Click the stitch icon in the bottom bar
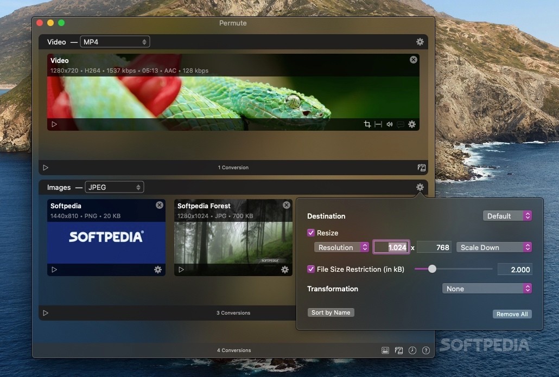 point(398,350)
